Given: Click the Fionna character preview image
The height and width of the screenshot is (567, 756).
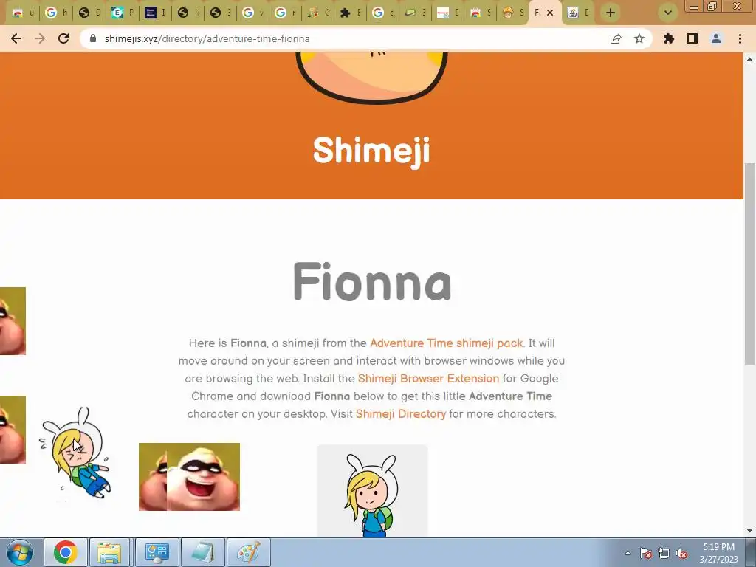Looking at the screenshot, I should click(372, 490).
